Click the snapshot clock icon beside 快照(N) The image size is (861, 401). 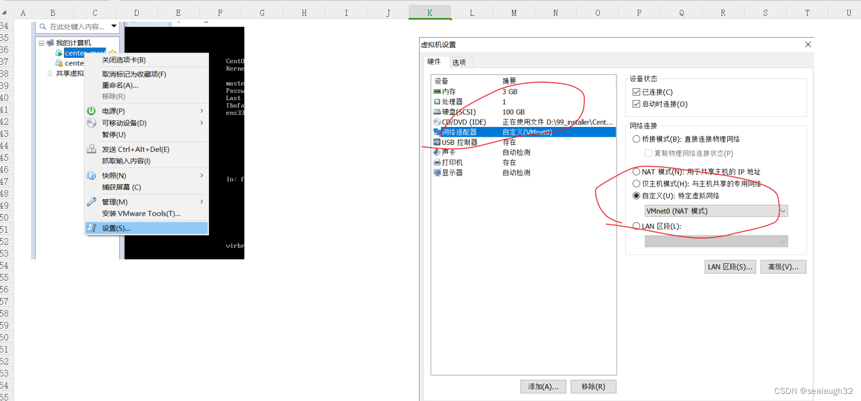click(x=91, y=175)
